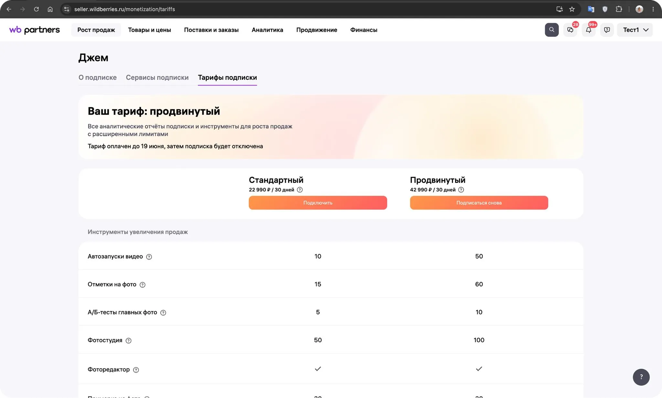The image size is (662, 398).
Task: Open the search magnifier button
Action: [x=551, y=30]
